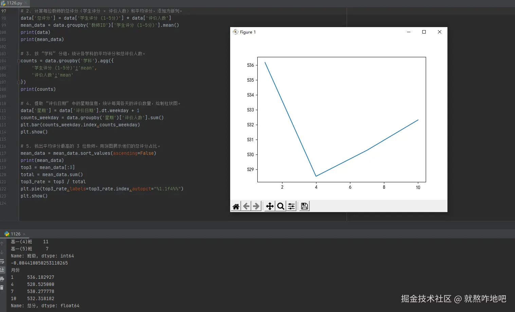This screenshot has height=312, width=515.
Task: Open Configure subplots sliders icon
Action: click(x=291, y=206)
